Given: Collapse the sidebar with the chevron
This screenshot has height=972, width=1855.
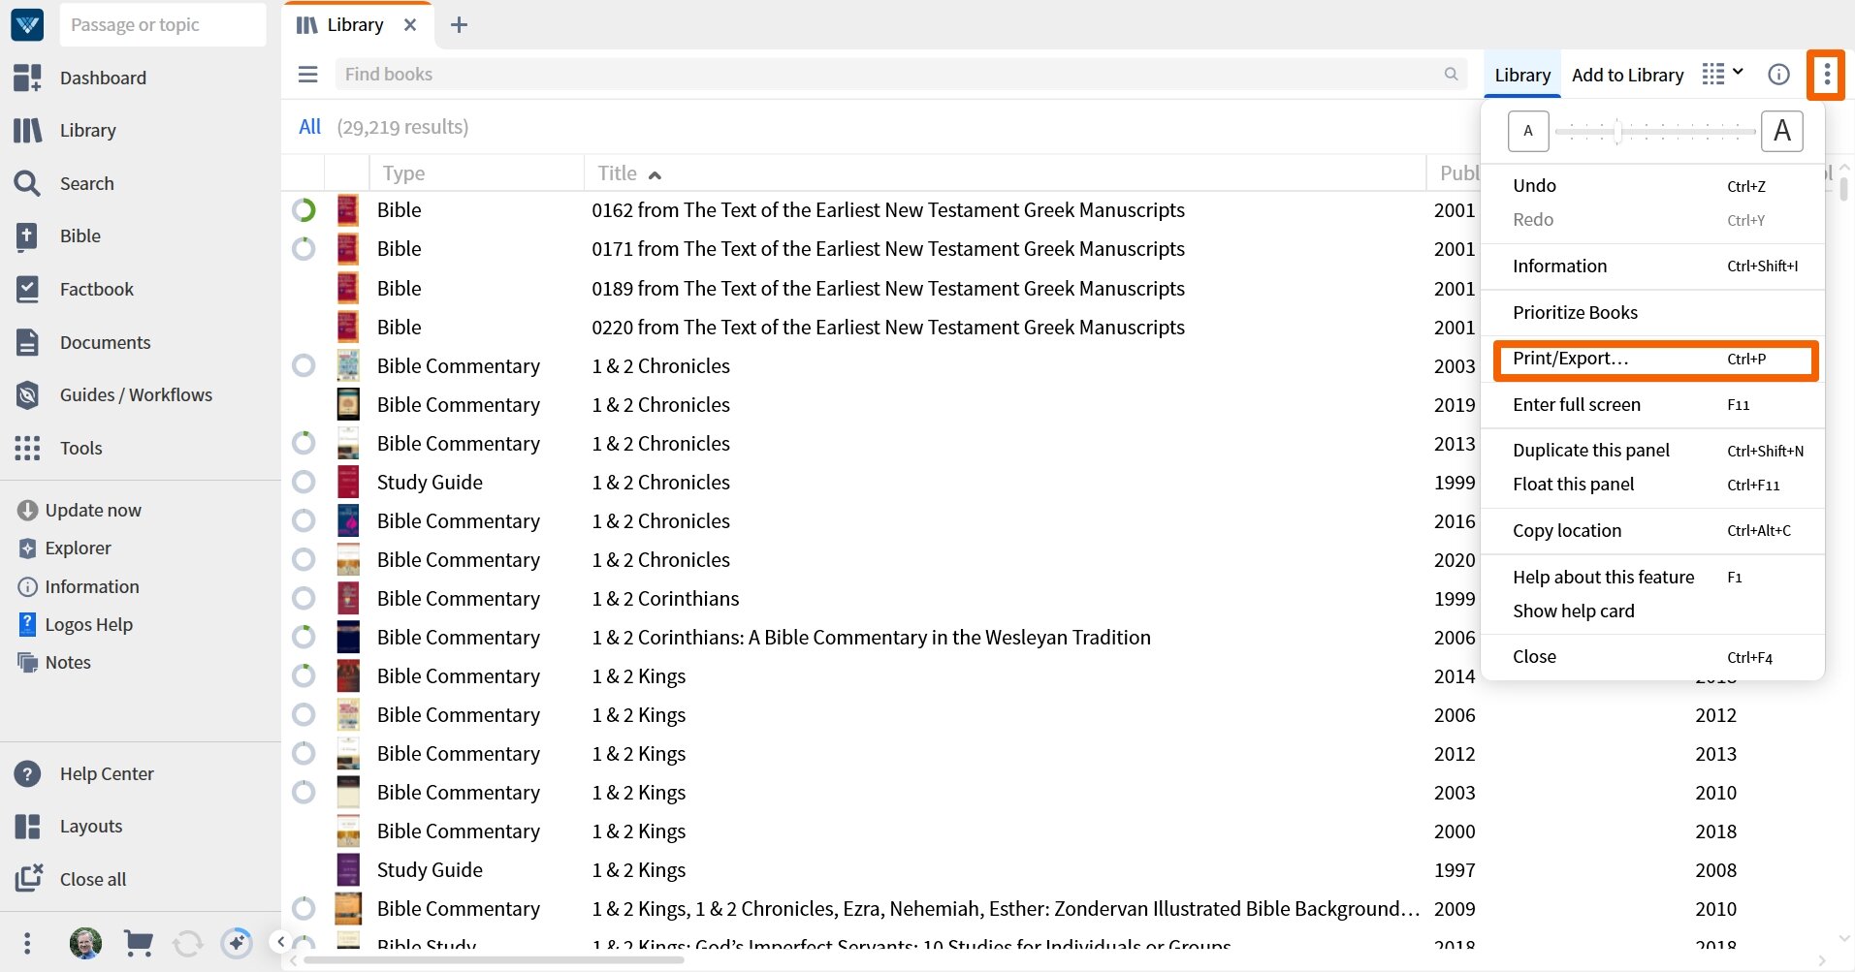Looking at the screenshot, I should (x=280, y=941).
